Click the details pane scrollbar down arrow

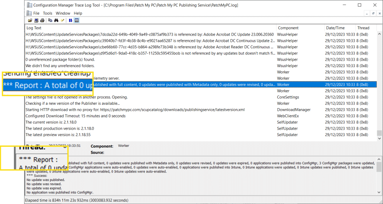click(x=379, y=192)
